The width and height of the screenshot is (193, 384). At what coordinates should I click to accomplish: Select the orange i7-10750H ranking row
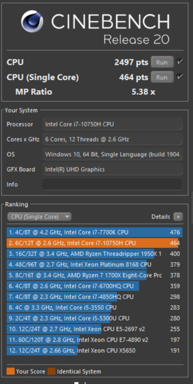click(x=95, y=243)
